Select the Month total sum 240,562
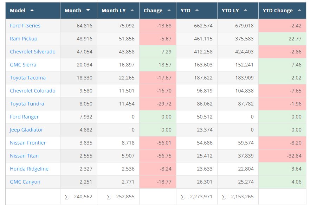Viewport: 311px width, 205px height. tap(79, 197)
